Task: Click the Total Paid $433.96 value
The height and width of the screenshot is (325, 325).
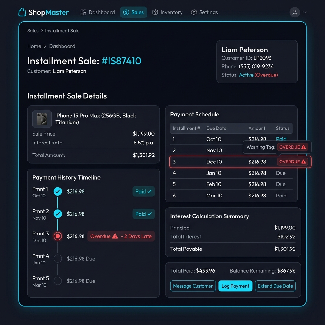Action: pyautogui.click(x=206, y=270)
